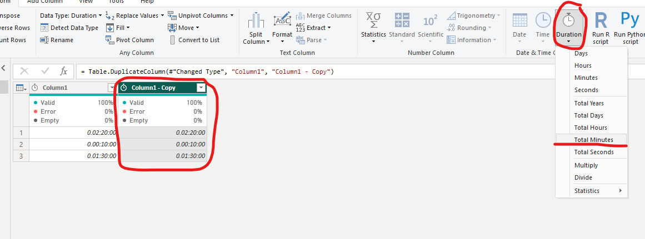
Task: Click Count Rows button
Action: click(13, 40)
